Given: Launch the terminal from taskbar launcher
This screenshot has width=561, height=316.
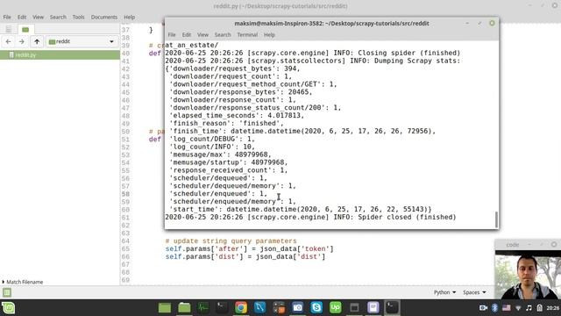Looking at the screenshot, I should (222, 307).
